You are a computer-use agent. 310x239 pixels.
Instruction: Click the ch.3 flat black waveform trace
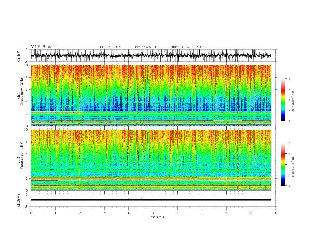tap(151, 200)
